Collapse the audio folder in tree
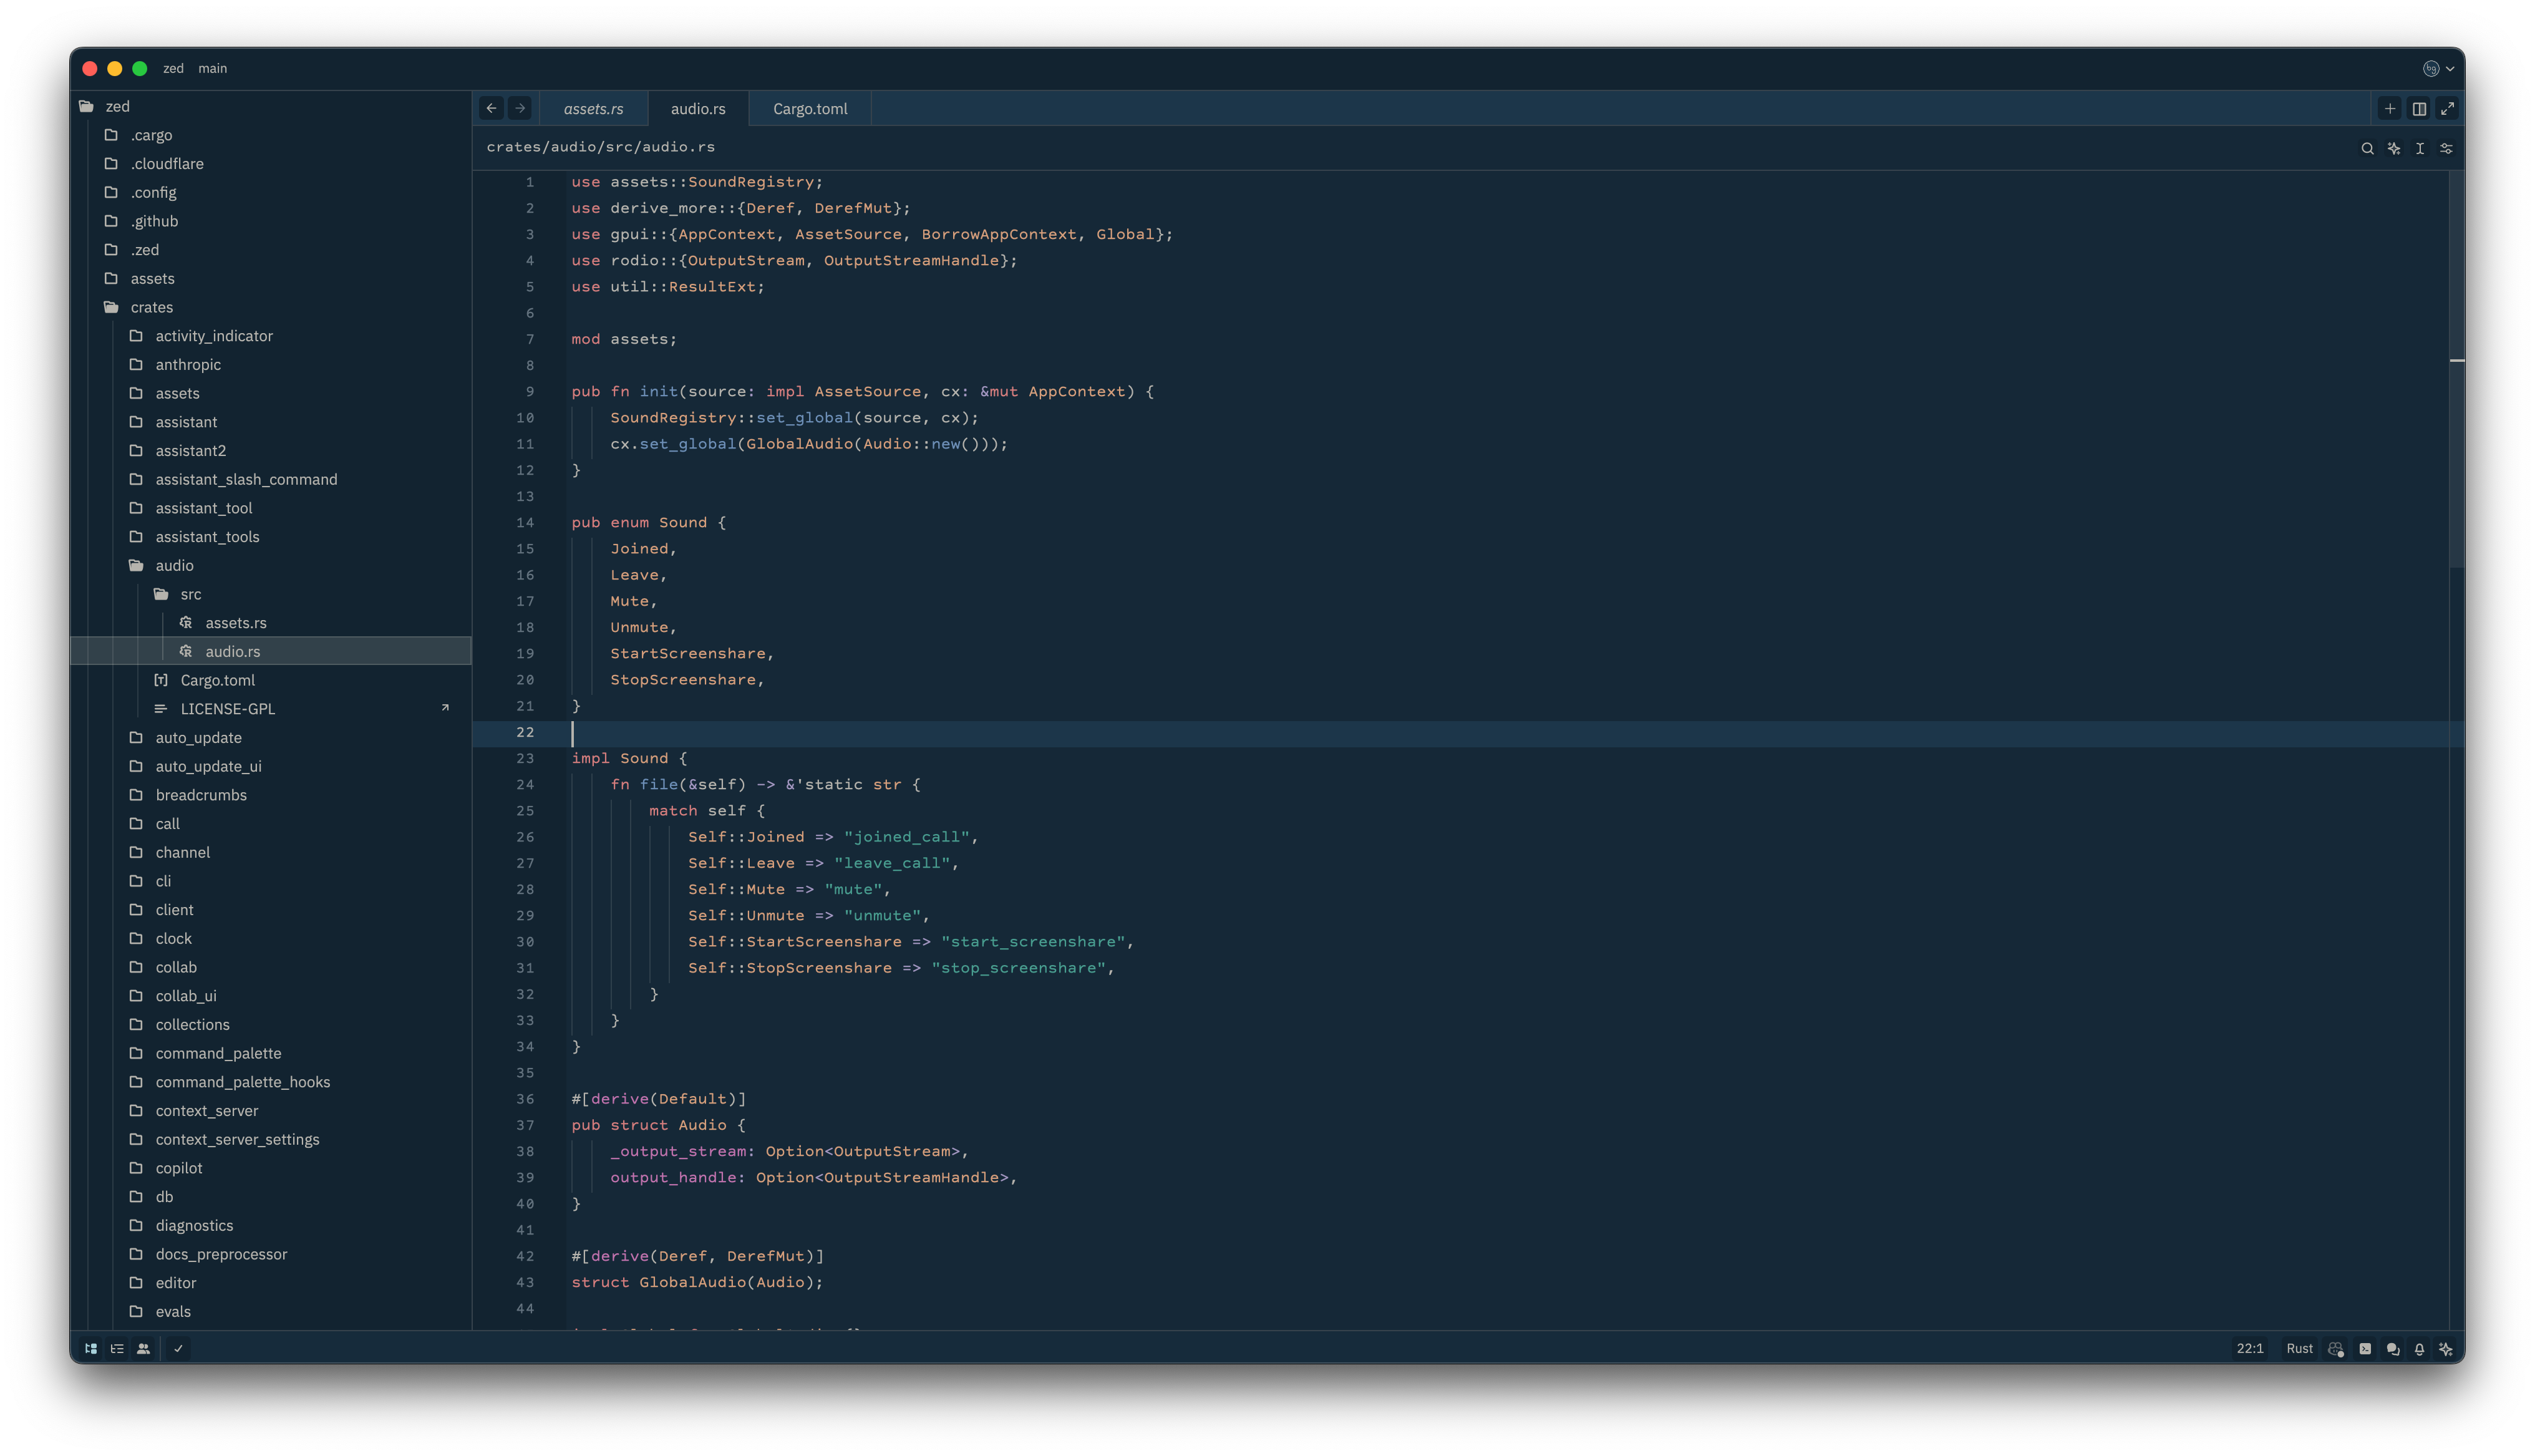The width and height of the screenshot is (2535, 1456). pyautogui.click(x=271, y=565)
